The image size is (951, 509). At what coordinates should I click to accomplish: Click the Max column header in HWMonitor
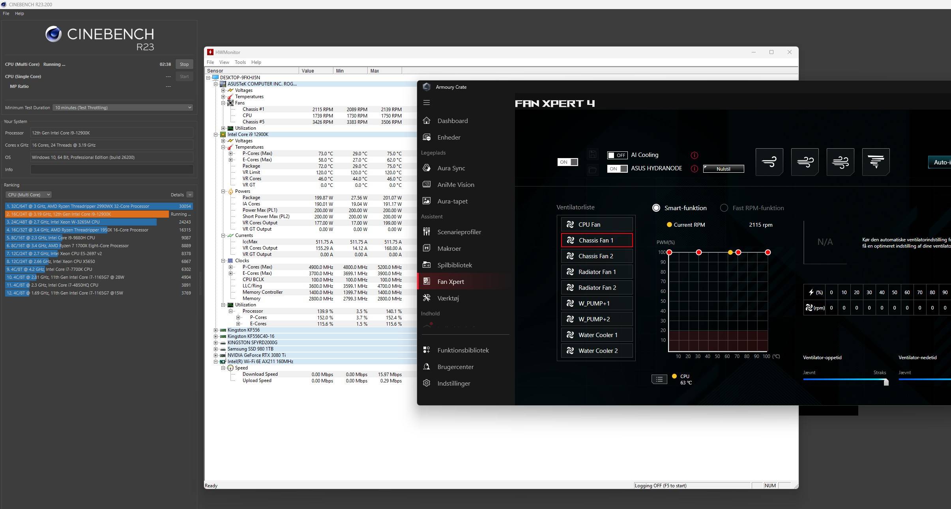click(x=385, y=71)
